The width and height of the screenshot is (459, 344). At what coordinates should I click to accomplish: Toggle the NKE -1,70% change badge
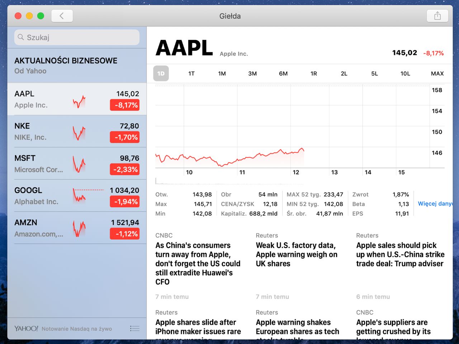coord(124,137)
